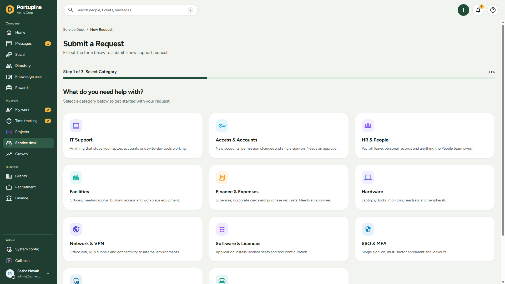Open the Growth section
Screen dimensions: 505x284
click(28, 154)
